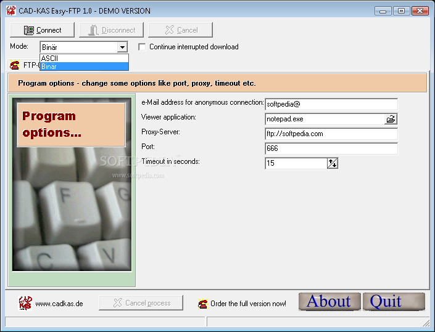Close the Easy-FTP window
This screenshot has height=332, width=435.
420,11
